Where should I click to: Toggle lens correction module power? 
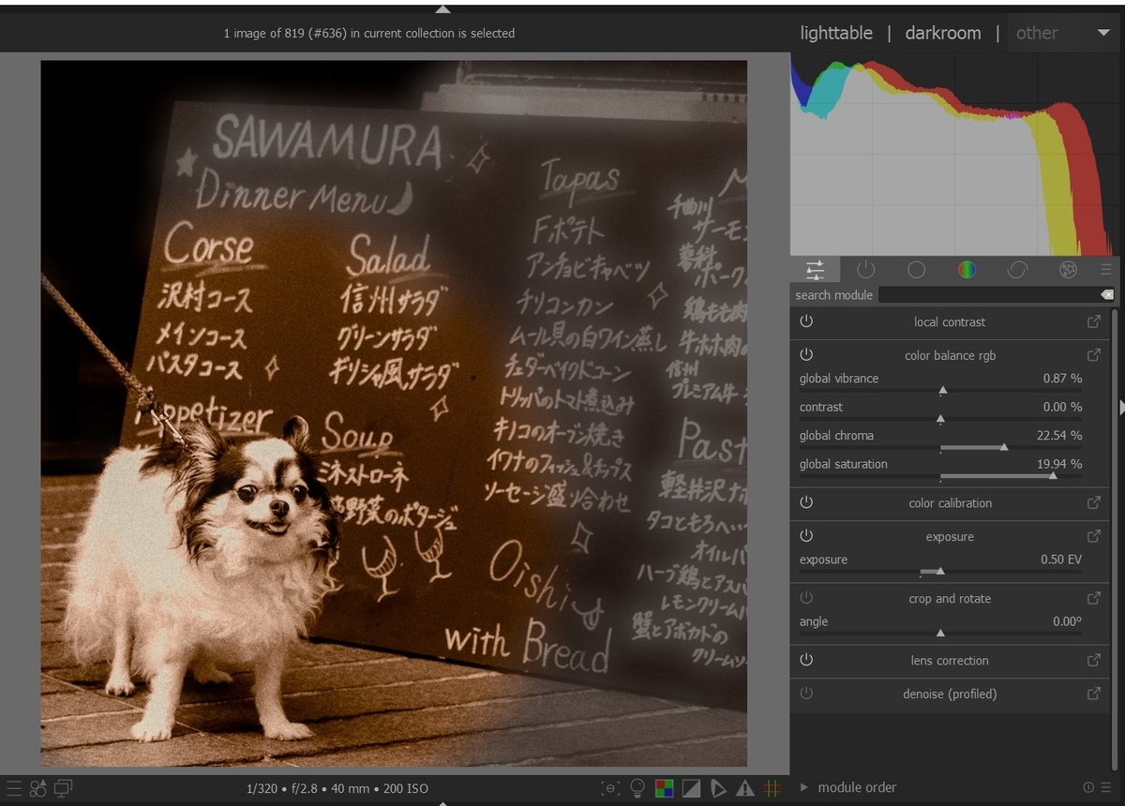tap(806, 660)
